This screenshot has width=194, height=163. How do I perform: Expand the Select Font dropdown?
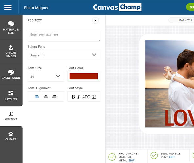pos(64,55)
